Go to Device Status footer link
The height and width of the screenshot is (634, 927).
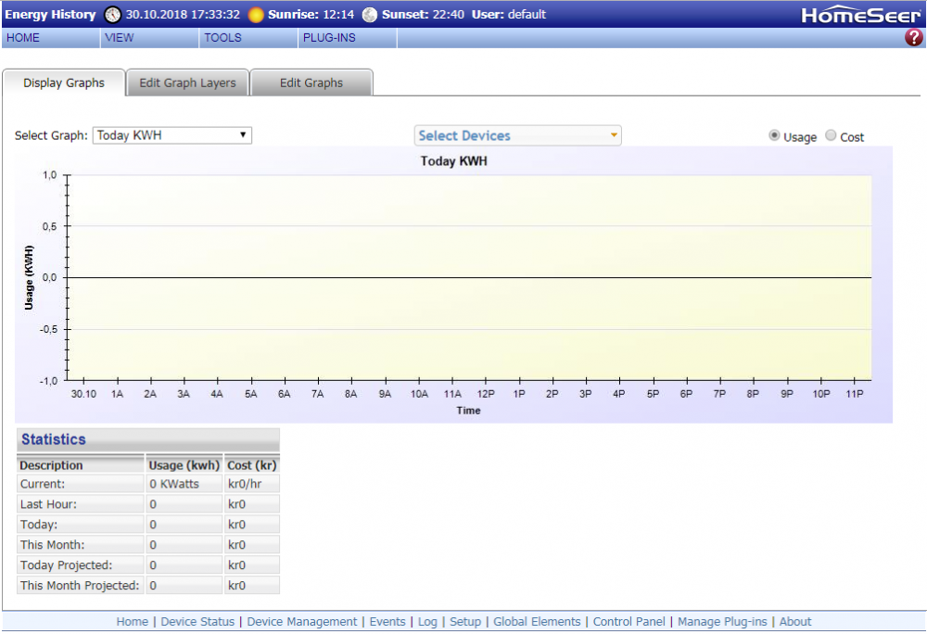[x=197, y=622]
